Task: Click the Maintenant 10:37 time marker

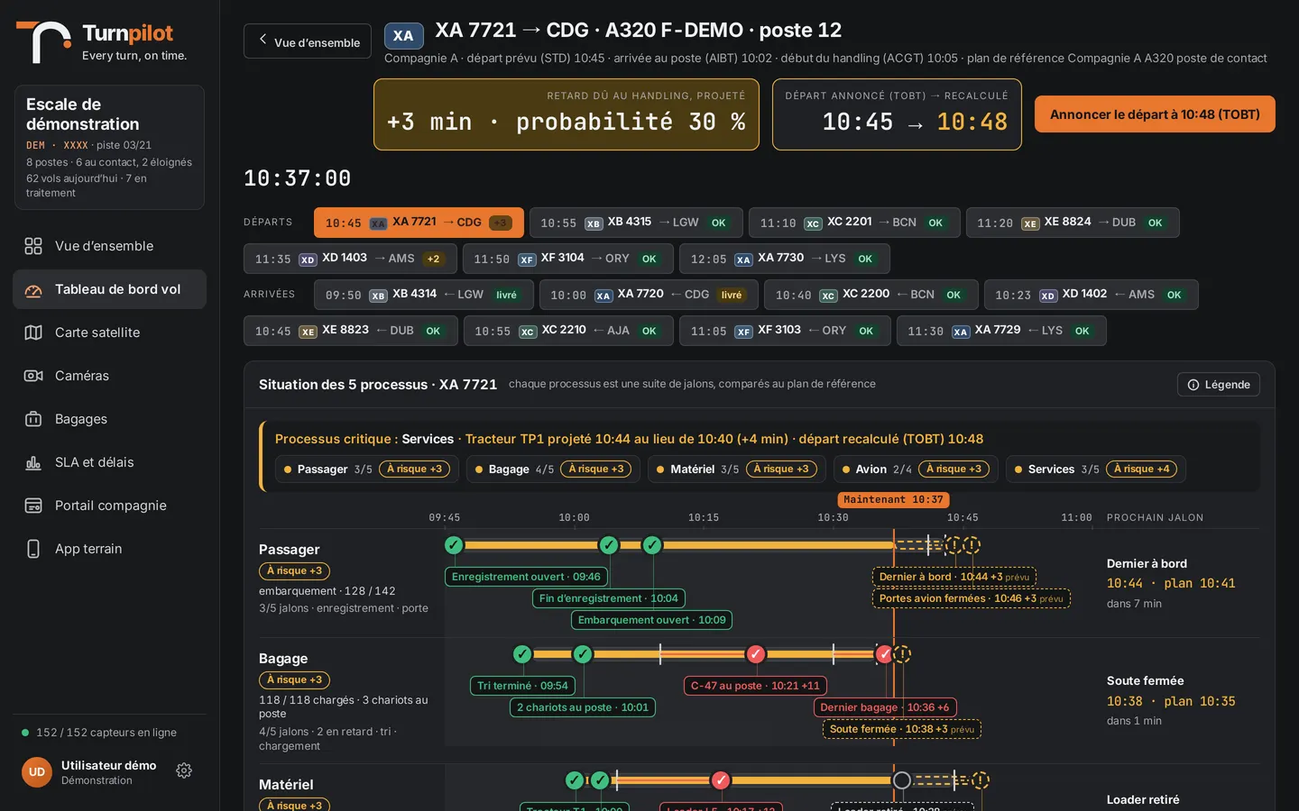Action: [x=893, y=500]
